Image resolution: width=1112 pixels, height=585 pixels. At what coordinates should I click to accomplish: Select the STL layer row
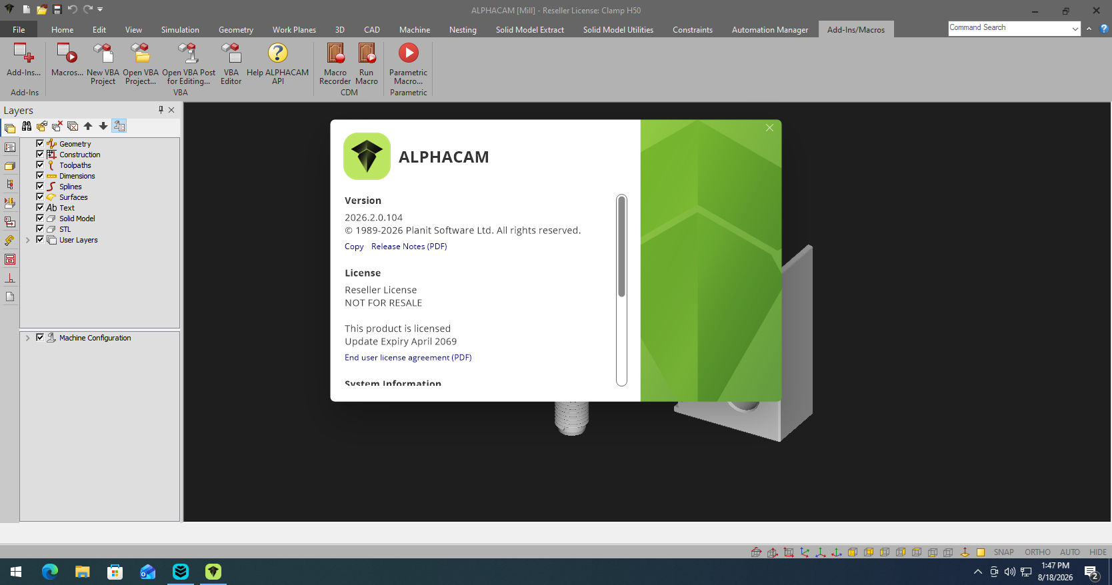[65, 229]
